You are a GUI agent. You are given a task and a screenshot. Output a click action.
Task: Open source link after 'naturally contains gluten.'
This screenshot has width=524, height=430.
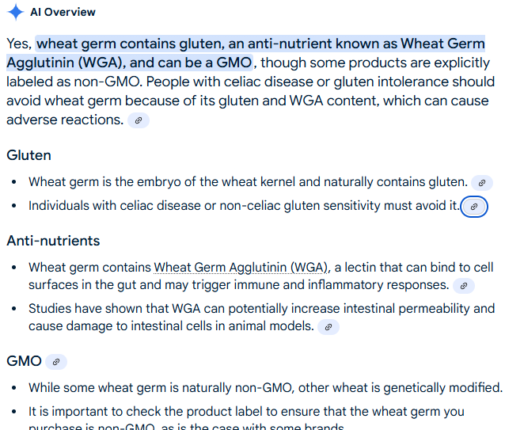[481, 183]
